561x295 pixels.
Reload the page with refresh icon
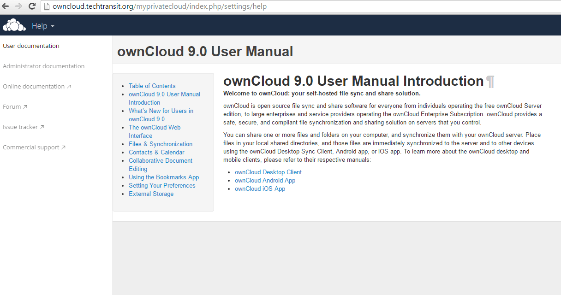(32, 6)
